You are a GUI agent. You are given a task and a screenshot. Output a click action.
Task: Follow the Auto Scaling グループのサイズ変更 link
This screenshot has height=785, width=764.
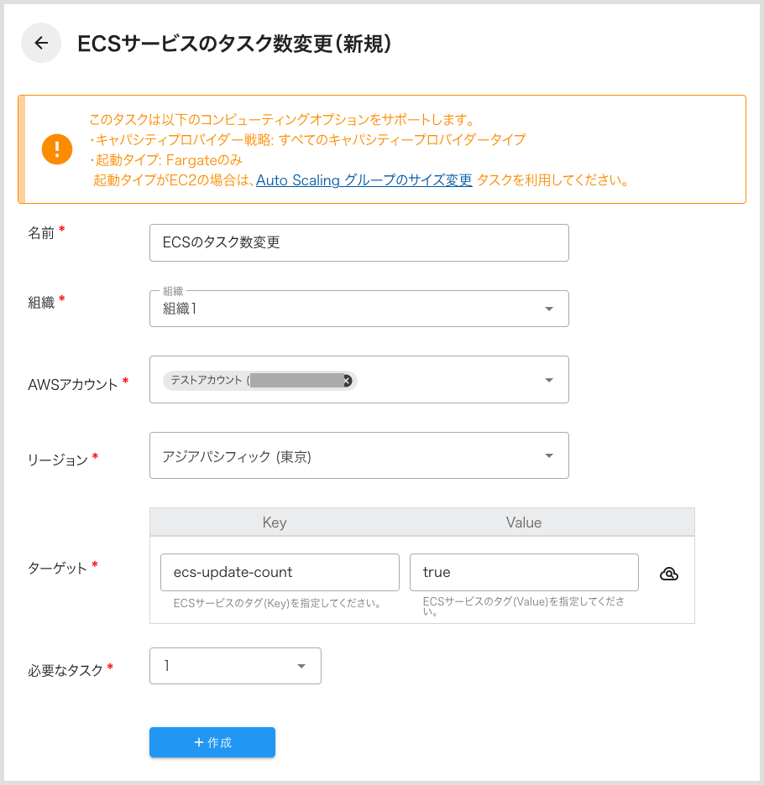(364, 179)
